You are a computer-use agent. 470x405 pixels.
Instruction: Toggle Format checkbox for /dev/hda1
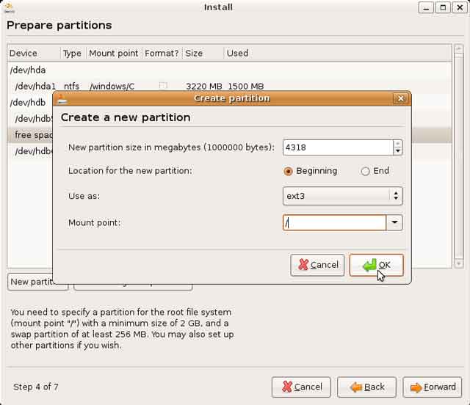(x=163, y=86)
